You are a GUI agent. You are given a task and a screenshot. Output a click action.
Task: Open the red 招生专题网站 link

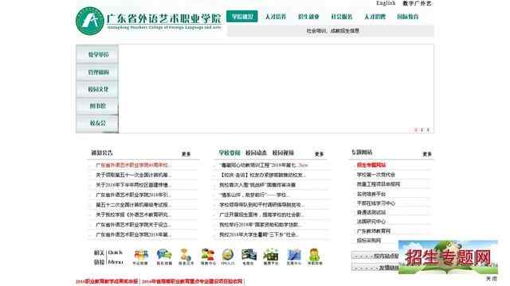pos(371,165)
